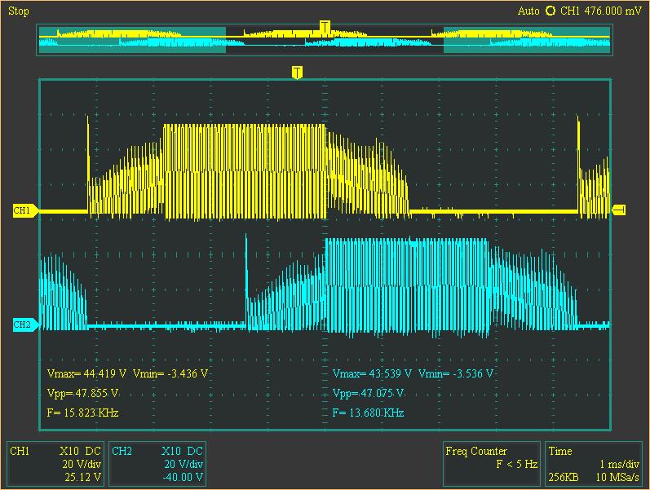650x490 pixels.
Task: Click the CH2 channel marker on left edge
Action: tap(22, 324)
